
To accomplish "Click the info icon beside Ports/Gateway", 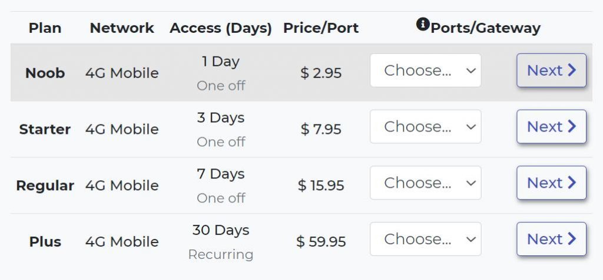I will (423, 25).
